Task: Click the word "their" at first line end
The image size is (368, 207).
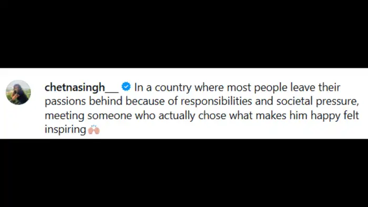Action: click(329, 87)
